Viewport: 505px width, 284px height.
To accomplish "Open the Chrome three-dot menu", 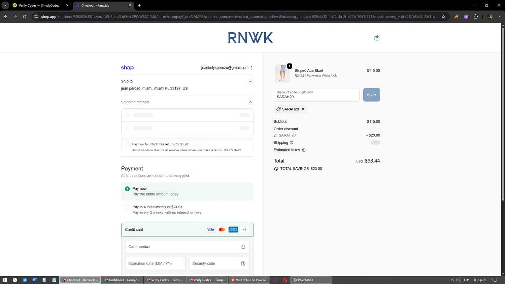I will tap(499, 16).
